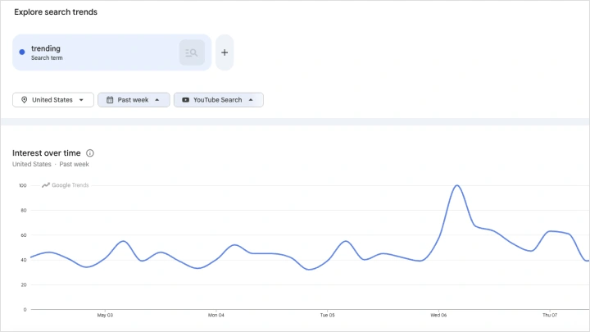
Task: Click the chart peak at value 100
Action: click(456, 185)
